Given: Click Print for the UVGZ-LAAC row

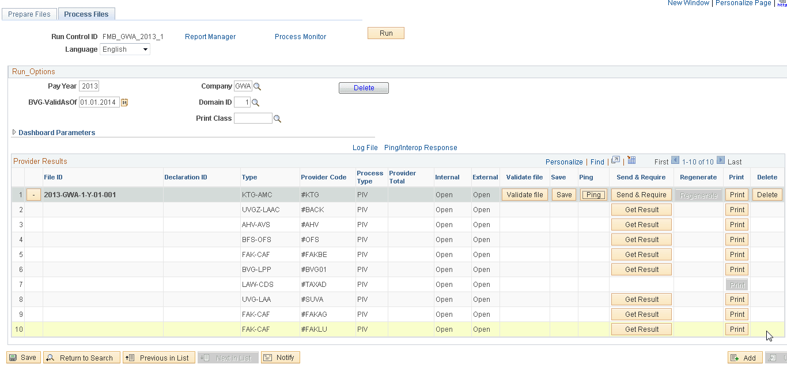Looking at the screenshot, I should 737,210.
